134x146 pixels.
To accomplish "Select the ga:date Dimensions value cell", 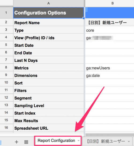I will click(x=110, y=75).
